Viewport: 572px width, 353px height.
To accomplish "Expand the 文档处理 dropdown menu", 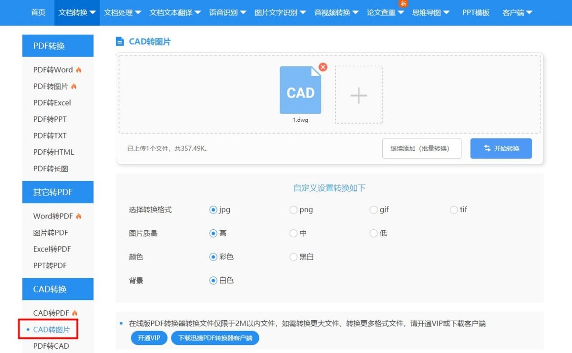I will click(x=123, y=13).
